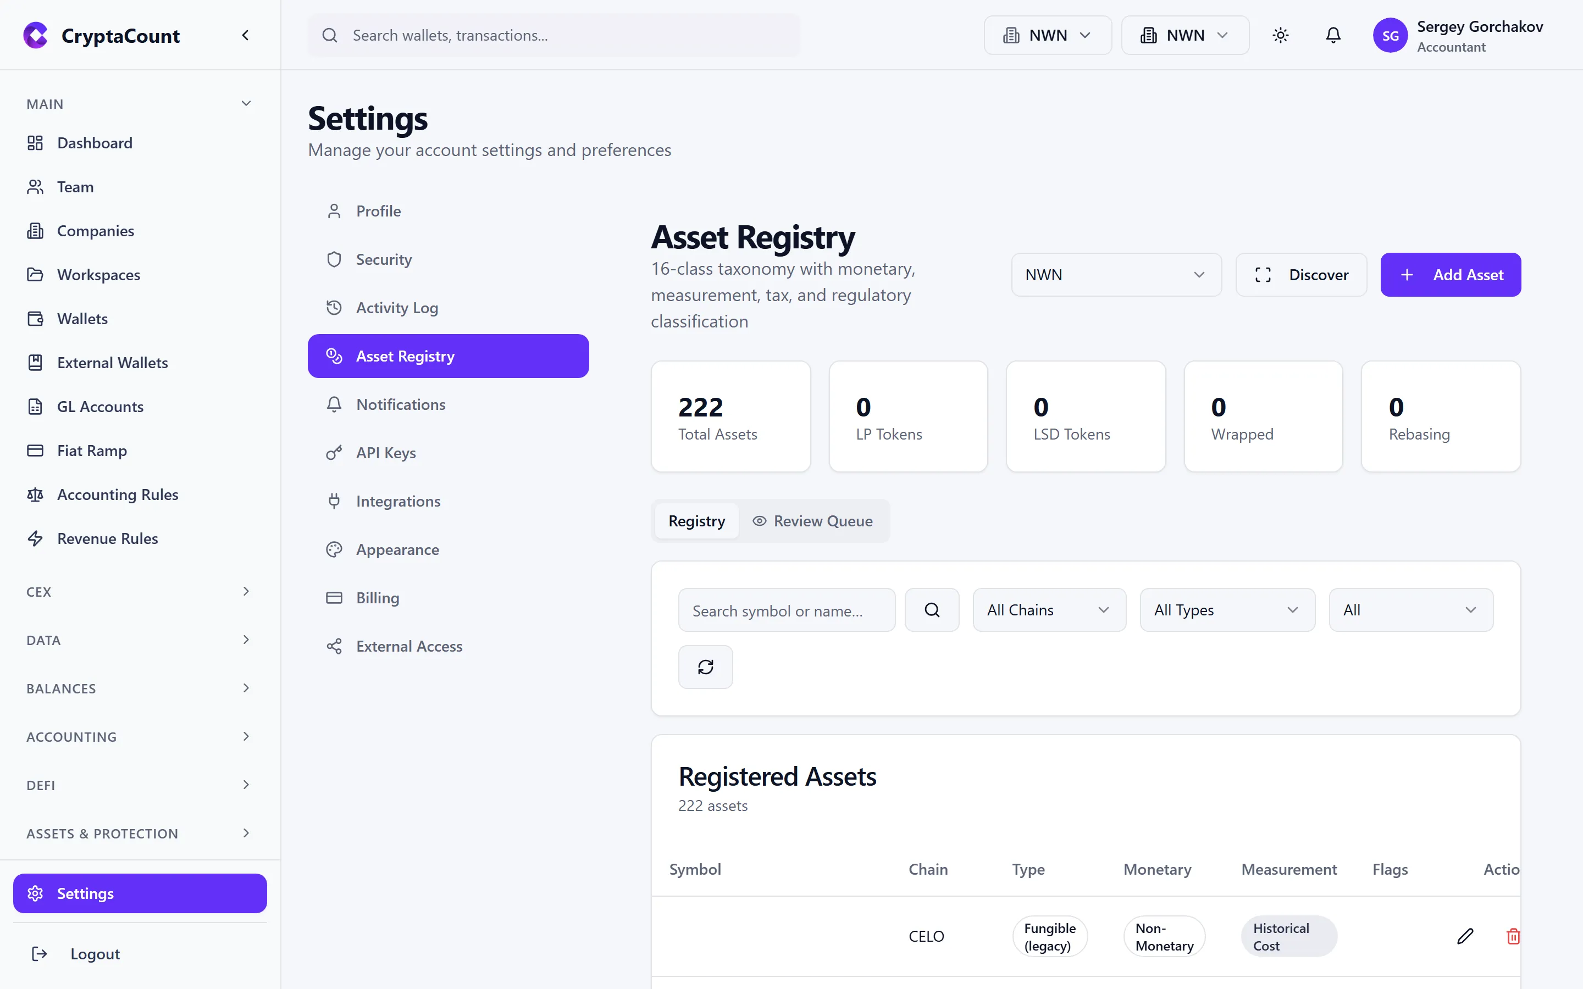Open Revenue Rules via the lightning icon
Screen dimensions: 1583x989
click(x=35, y=538)
